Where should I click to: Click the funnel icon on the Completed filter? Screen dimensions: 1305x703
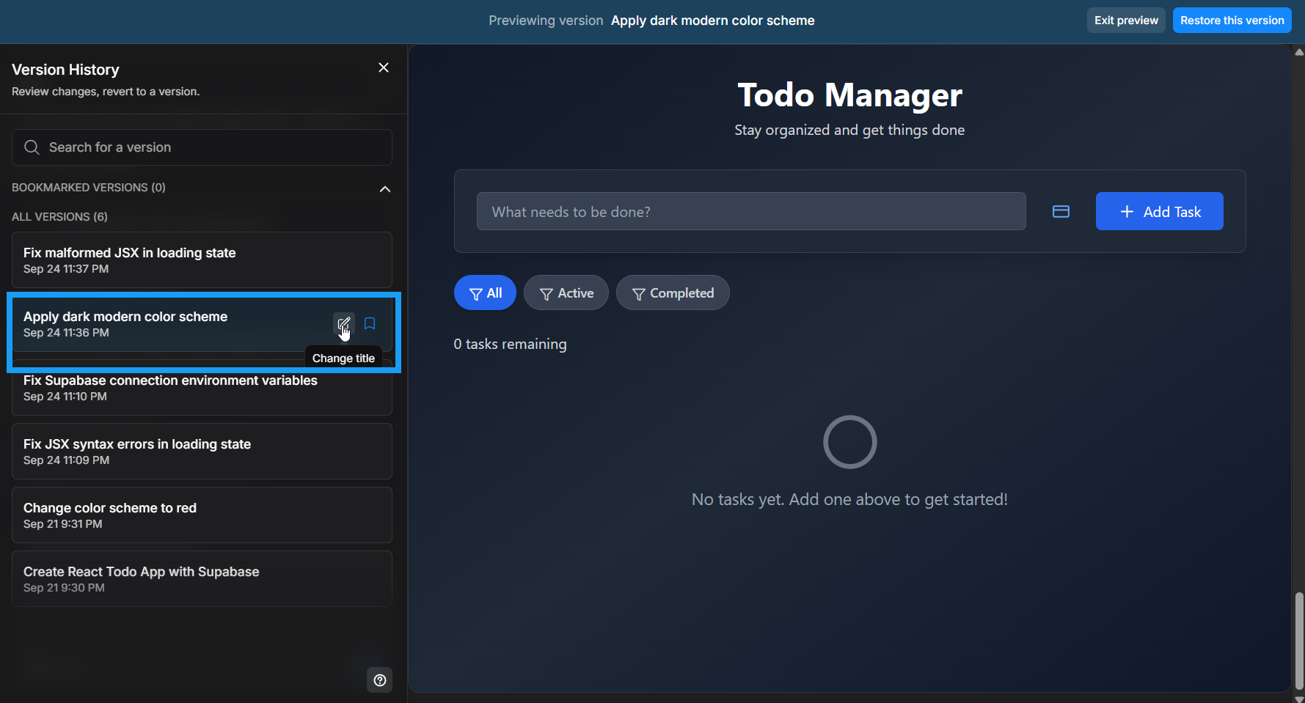(637, 292)
